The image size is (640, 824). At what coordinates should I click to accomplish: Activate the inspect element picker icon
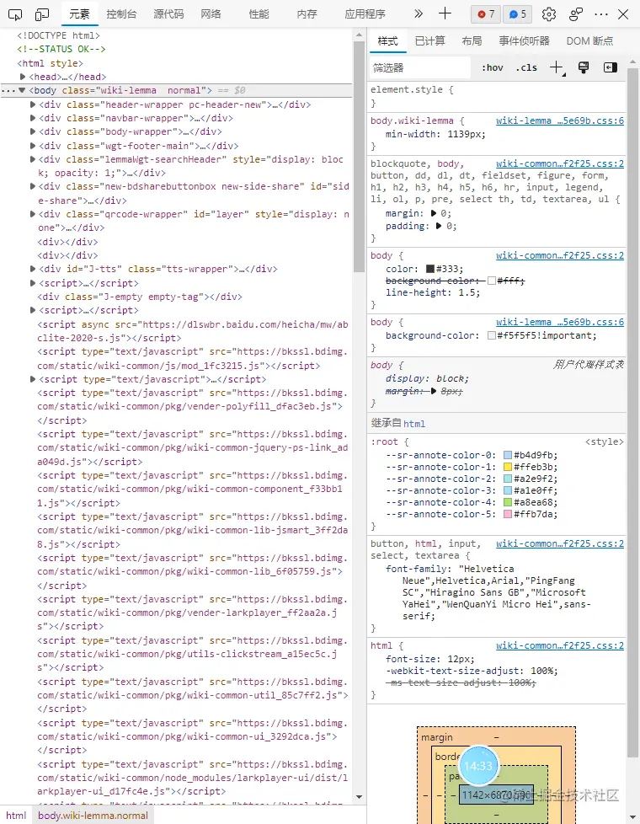tap(15, 14)
